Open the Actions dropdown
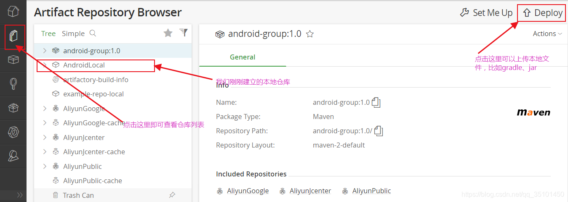Image resolution: width=568 pixels, height=202 pixels. [x=547, y=34]
